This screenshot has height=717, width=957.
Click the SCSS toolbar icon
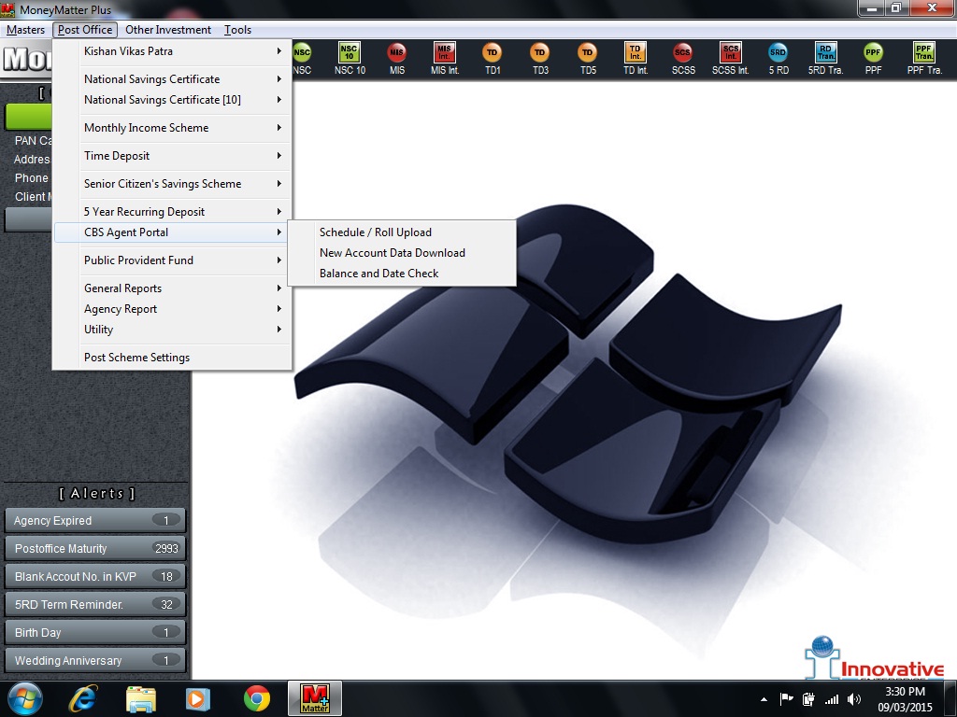[683, 58]
